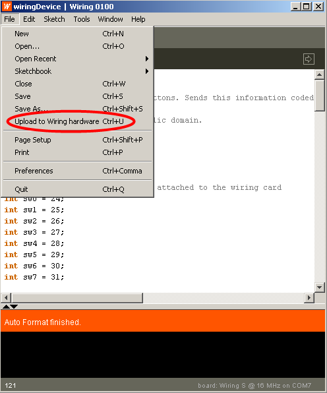Expand the Open Recent submenu
Viewport: 327px width, 393px height.
(x=78, y=59)
